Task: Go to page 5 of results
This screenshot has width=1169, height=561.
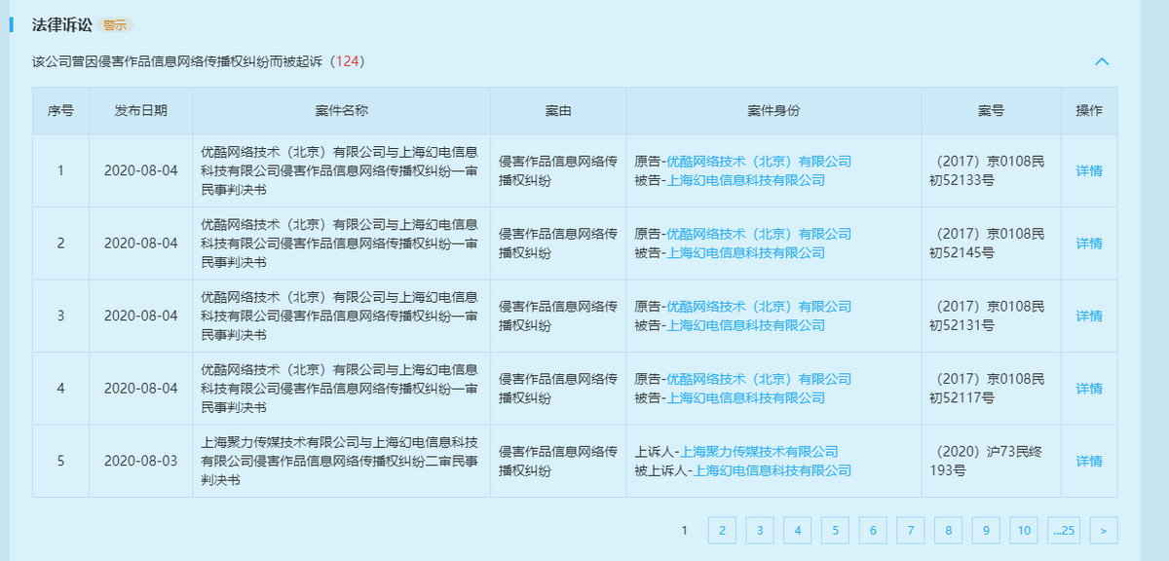Action: click(835, 530)
